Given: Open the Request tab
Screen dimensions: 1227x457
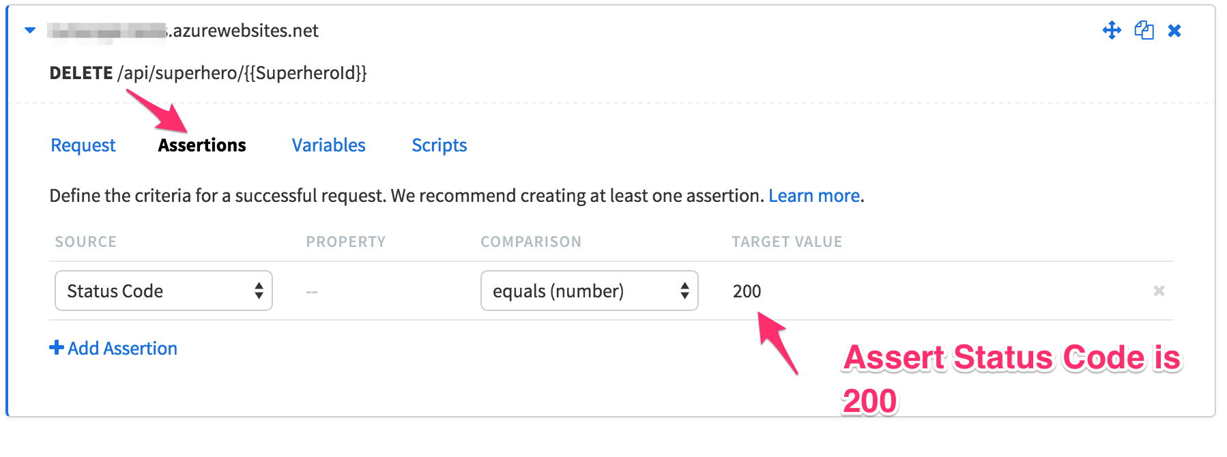Looking at the screenshot, I should point(83,145).
